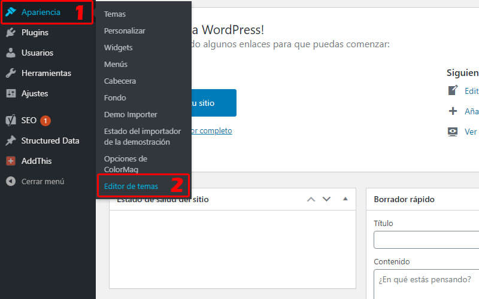Click the Edit link beside pencil icon

click(472, 91)
